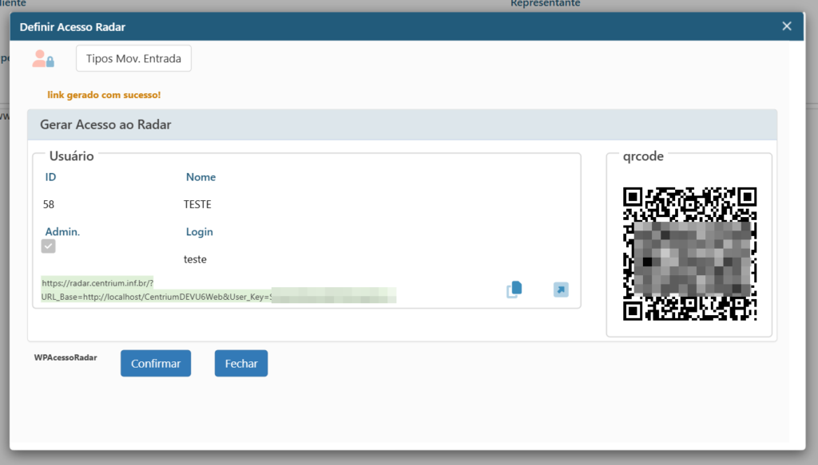Click the Fechar button
The image size is (818, 465).
[x=240, y=363]
